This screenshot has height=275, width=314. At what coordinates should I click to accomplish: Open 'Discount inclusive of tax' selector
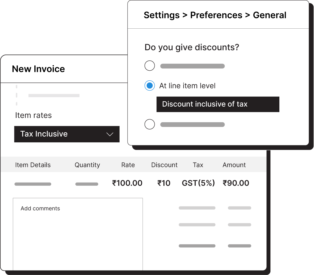coord(218,104)
